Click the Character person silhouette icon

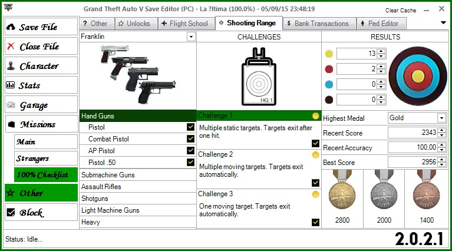pyautogui.click(x=11, y=66)
